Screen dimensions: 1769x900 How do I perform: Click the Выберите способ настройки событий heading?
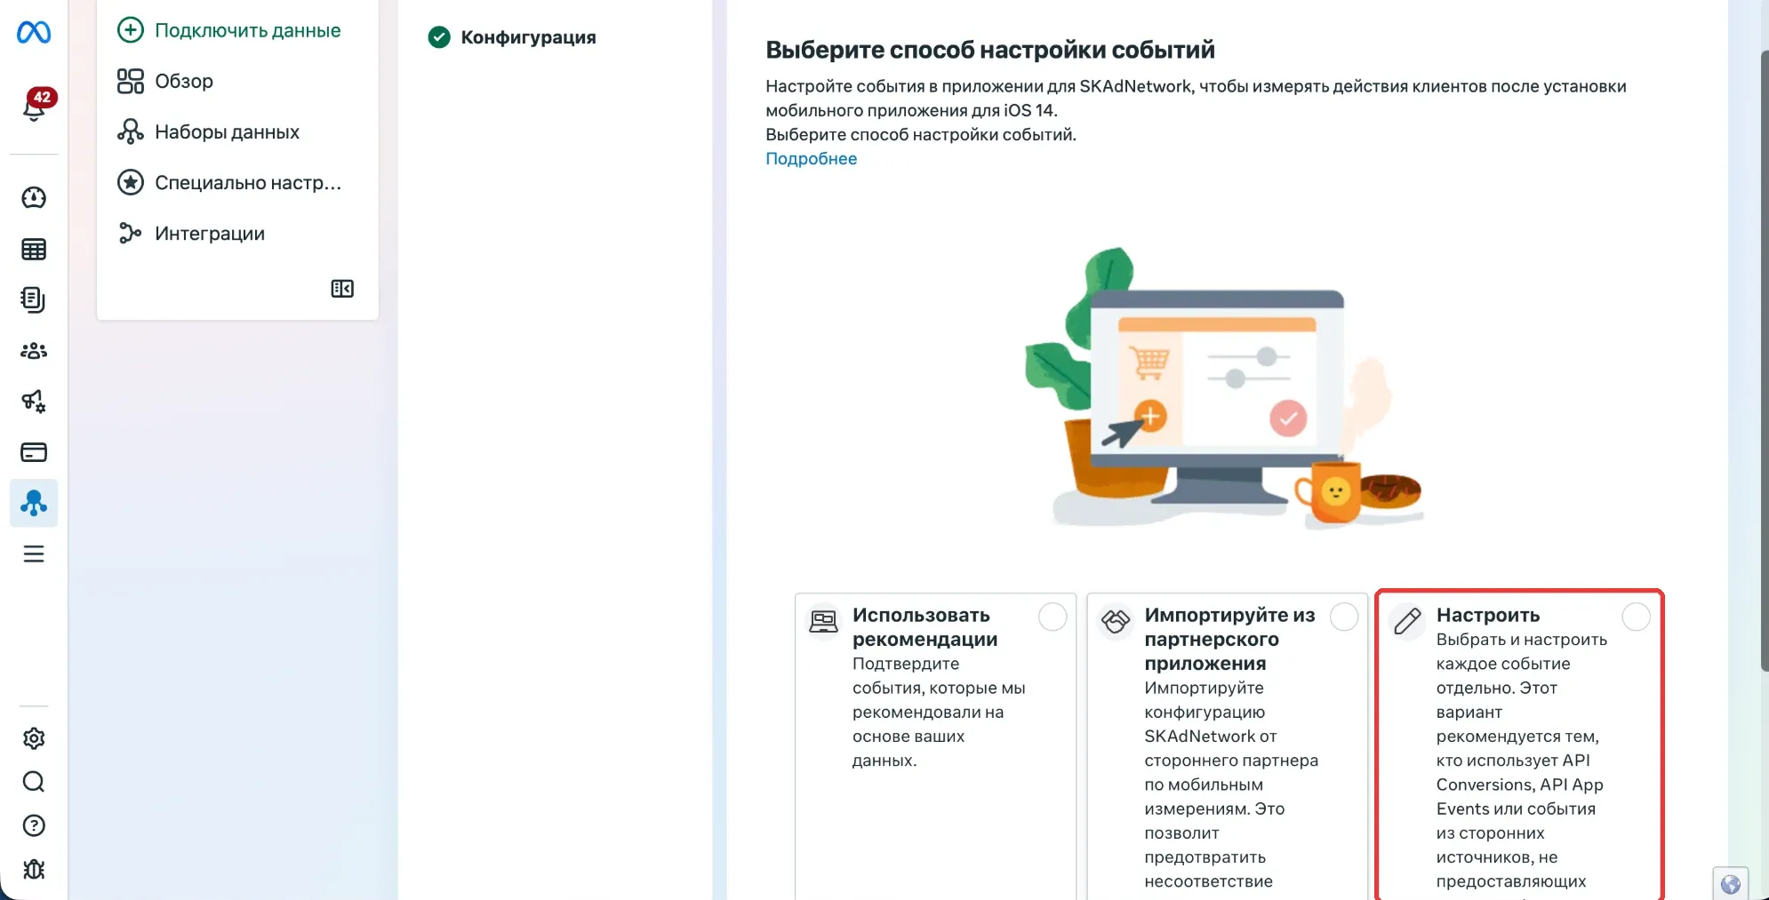pyautogui.click(x=989, y=50)
